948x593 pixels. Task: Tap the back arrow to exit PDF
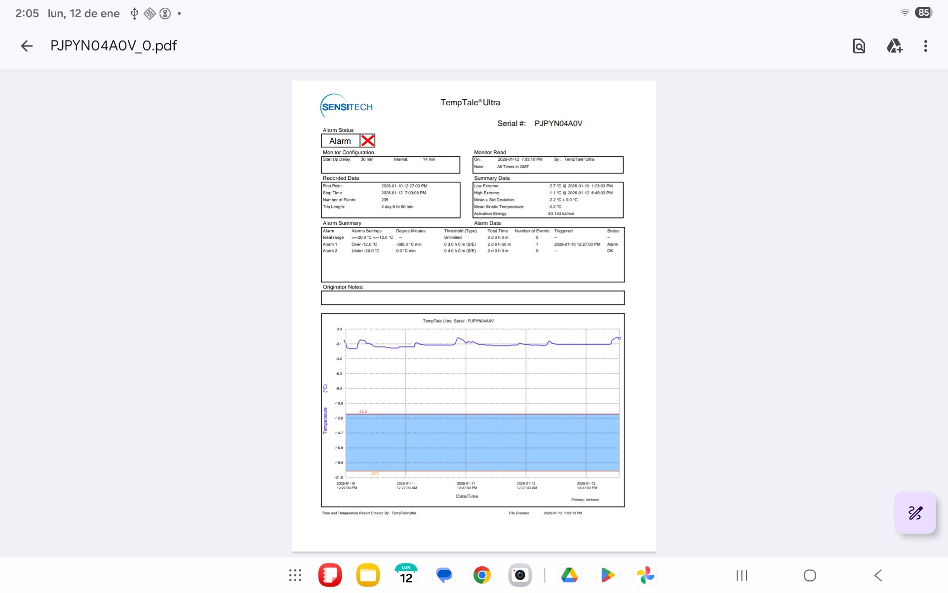tap(27, 46)
